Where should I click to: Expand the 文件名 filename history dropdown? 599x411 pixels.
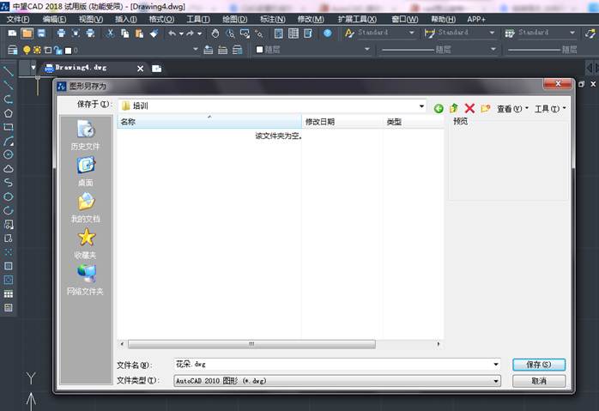(496, 365)
